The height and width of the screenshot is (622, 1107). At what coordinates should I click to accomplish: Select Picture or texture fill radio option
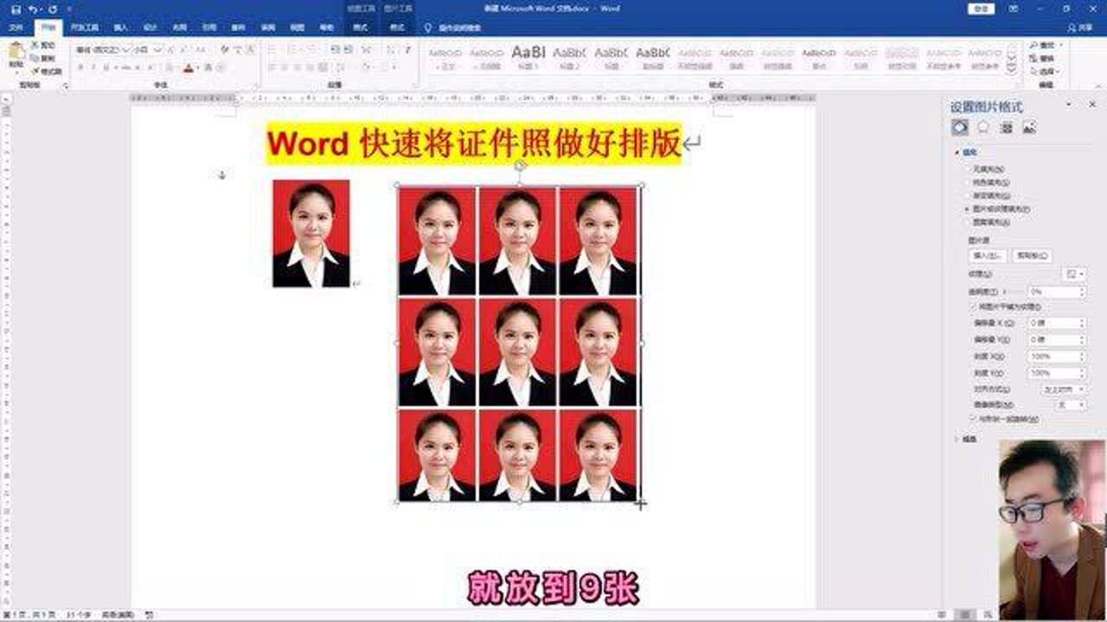[969, 209]
